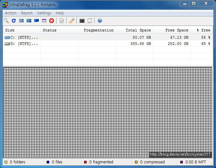Click the red fragmented legend swatch

pos(85,162)
